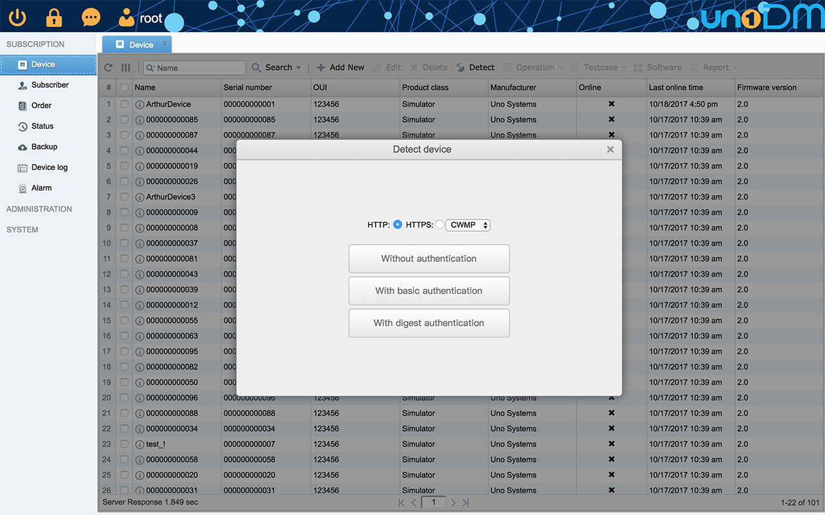Expand the ADMINISTRATION sidebar section
Viewport: 825px width, 515px height.
click(39, 209)
